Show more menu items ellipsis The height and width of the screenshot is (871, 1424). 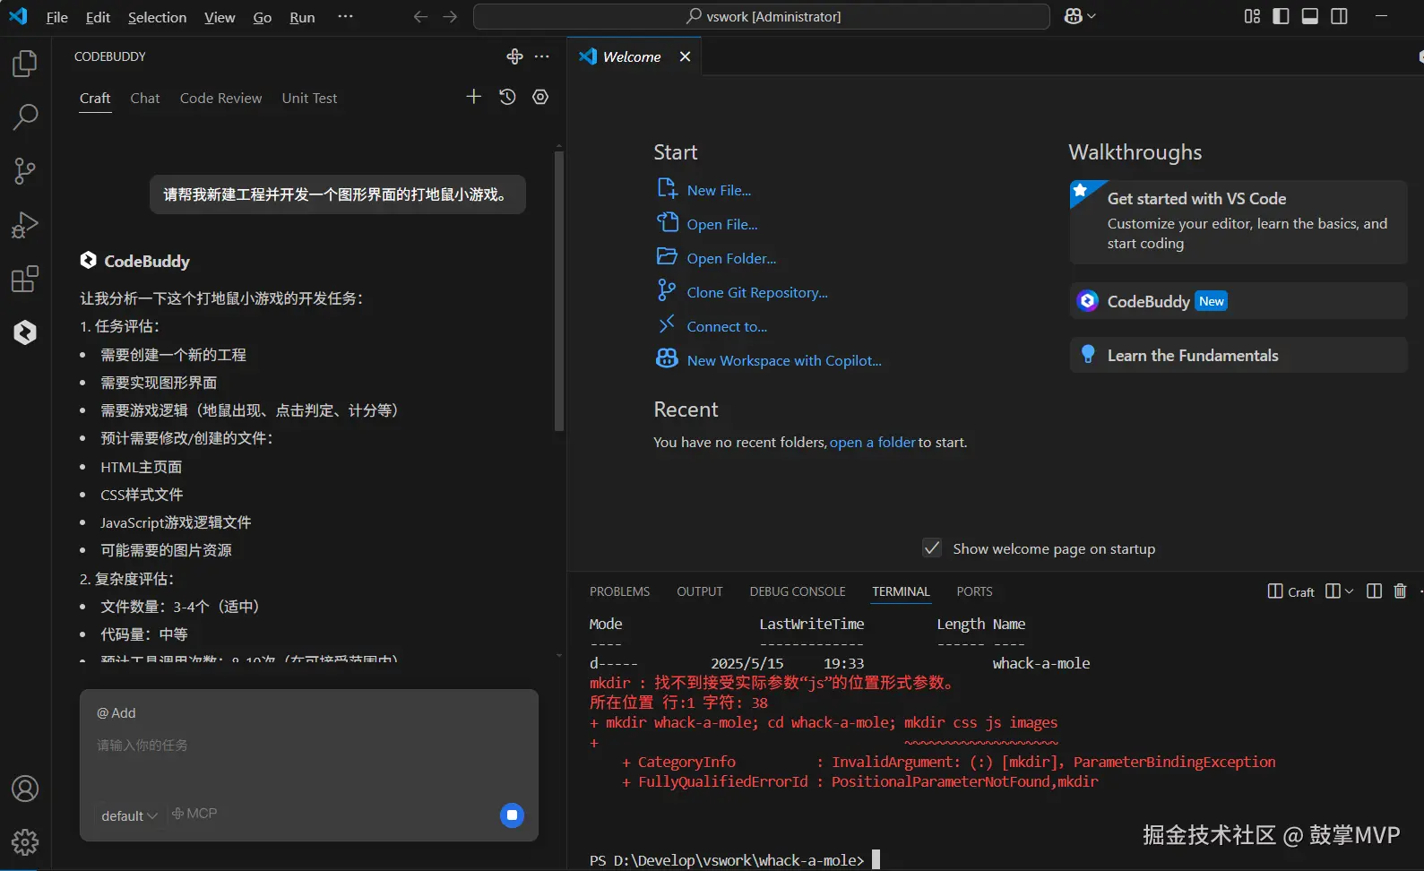coord(345,16)
